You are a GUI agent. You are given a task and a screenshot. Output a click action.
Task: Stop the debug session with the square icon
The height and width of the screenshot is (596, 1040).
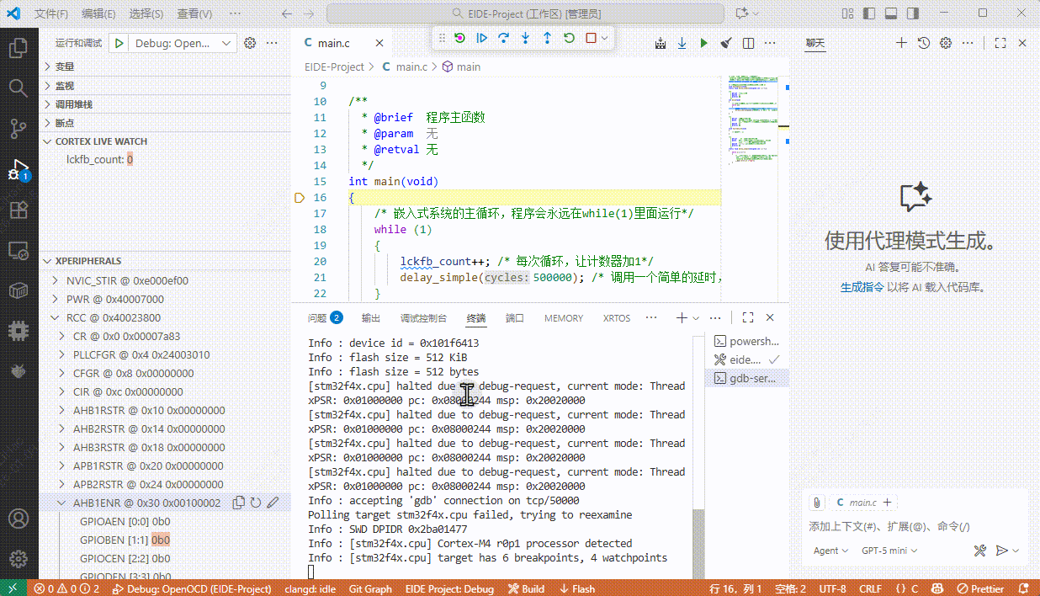click(591, 38)
